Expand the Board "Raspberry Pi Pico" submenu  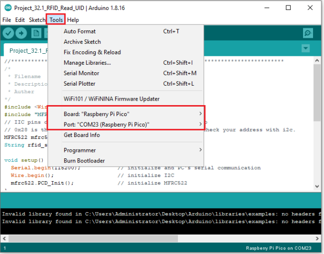tap(126, 114)
